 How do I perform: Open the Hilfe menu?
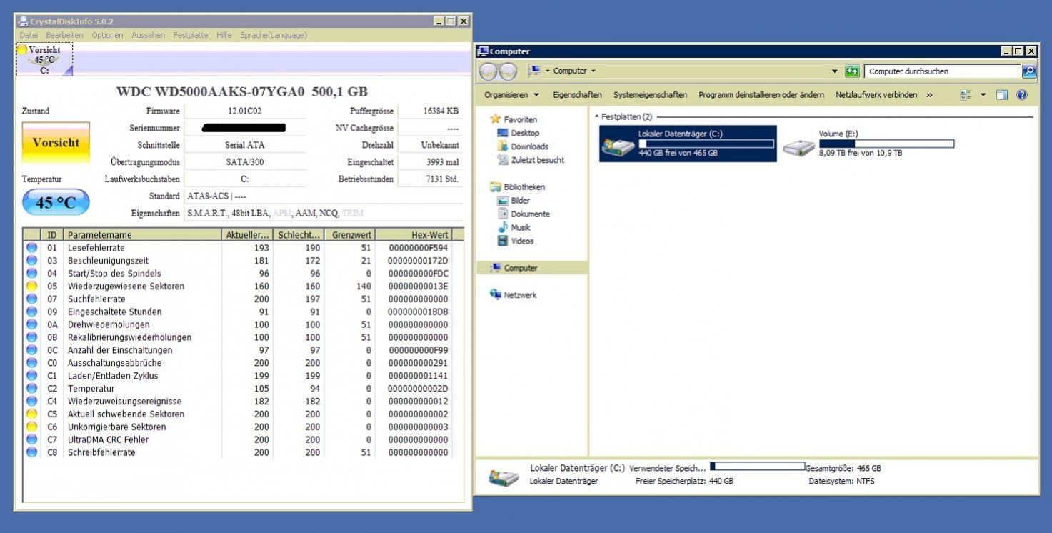[x=224, y=35]
